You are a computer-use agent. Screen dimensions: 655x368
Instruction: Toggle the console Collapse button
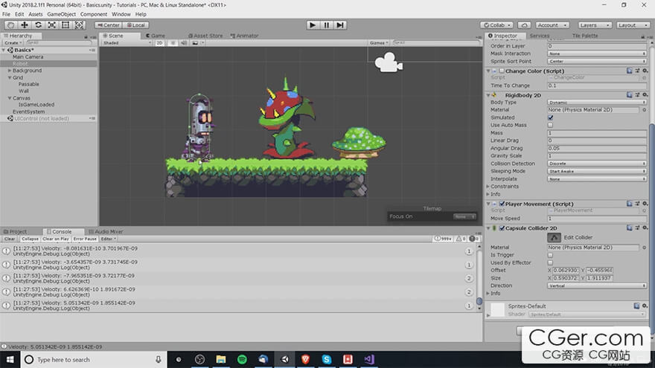(30, 239)
